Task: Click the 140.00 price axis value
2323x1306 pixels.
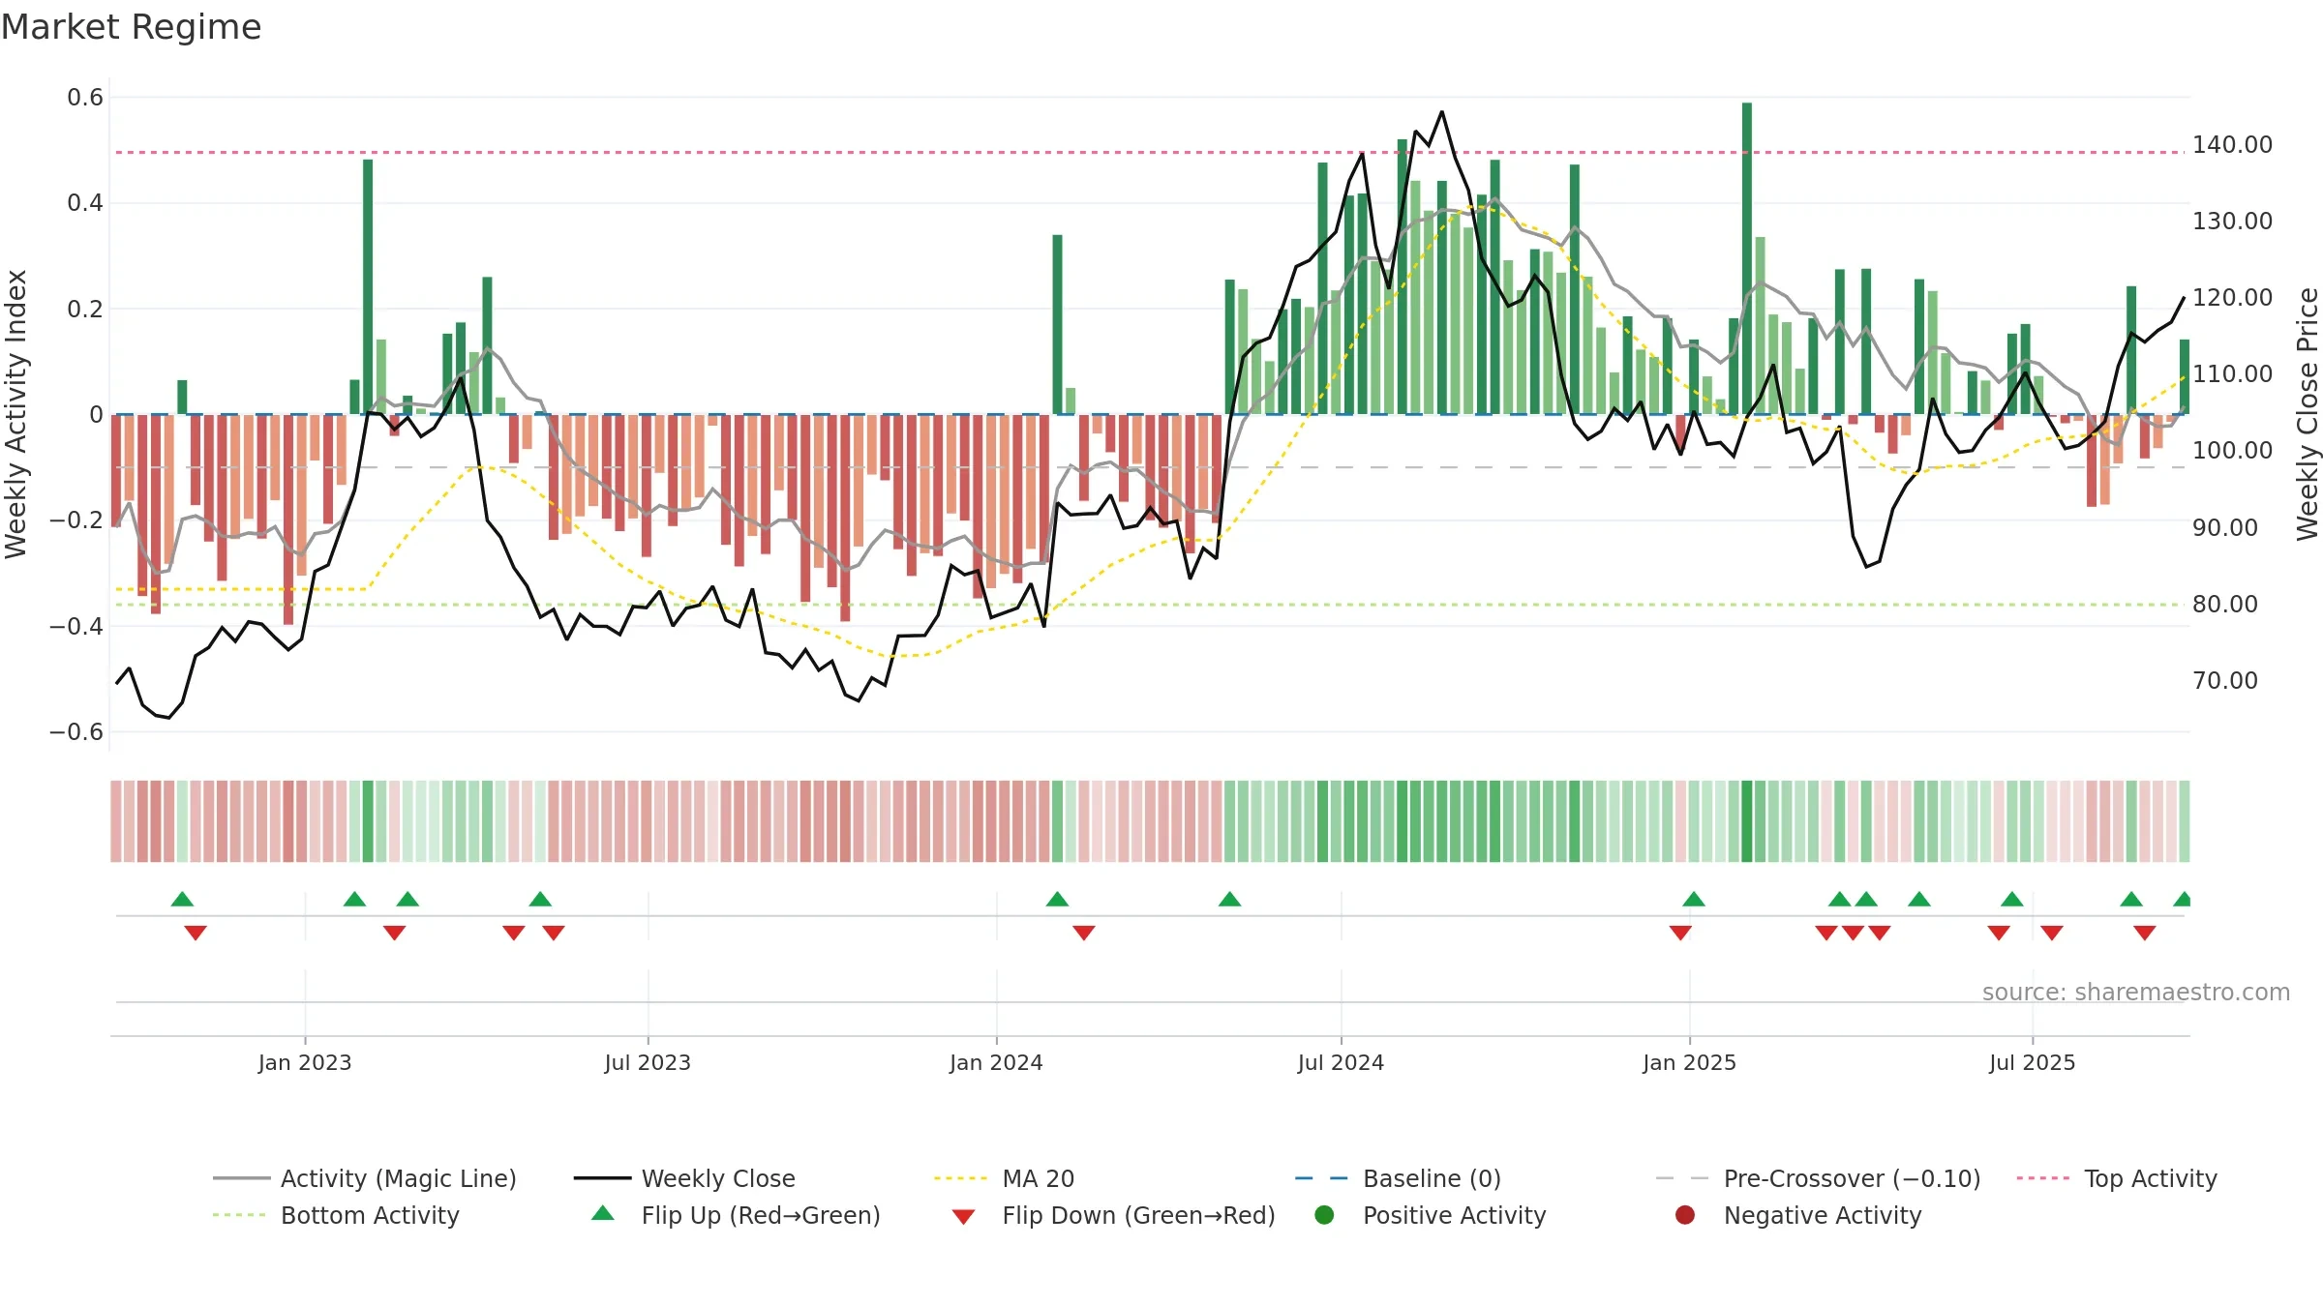Action: [2232, 145]
